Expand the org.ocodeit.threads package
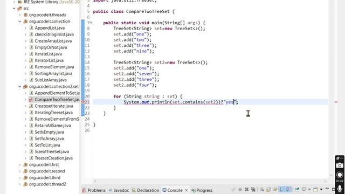The image size is (345, 194). pos(20,15)
